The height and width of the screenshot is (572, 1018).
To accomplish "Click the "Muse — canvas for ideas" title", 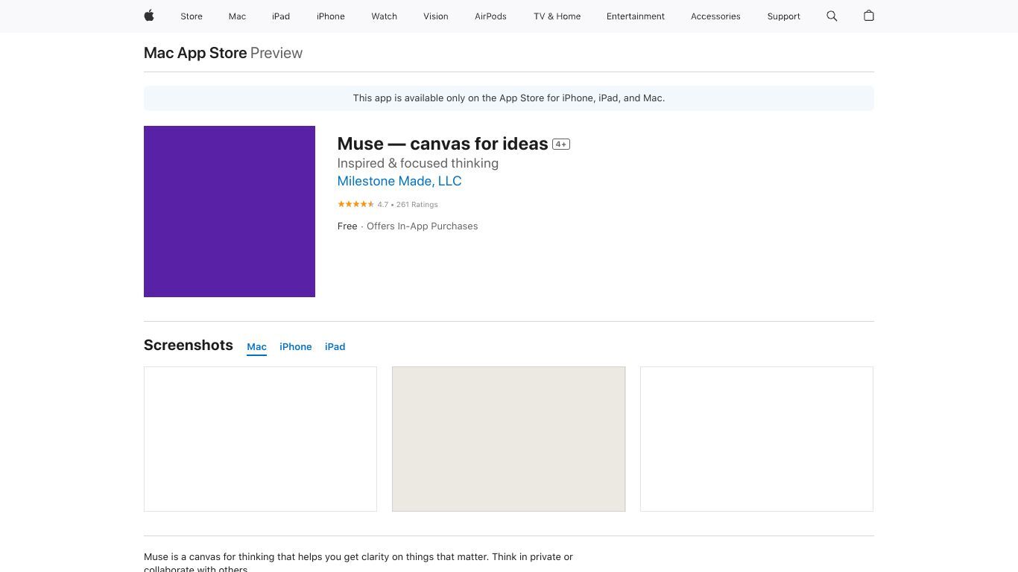I will click(443, 144).
